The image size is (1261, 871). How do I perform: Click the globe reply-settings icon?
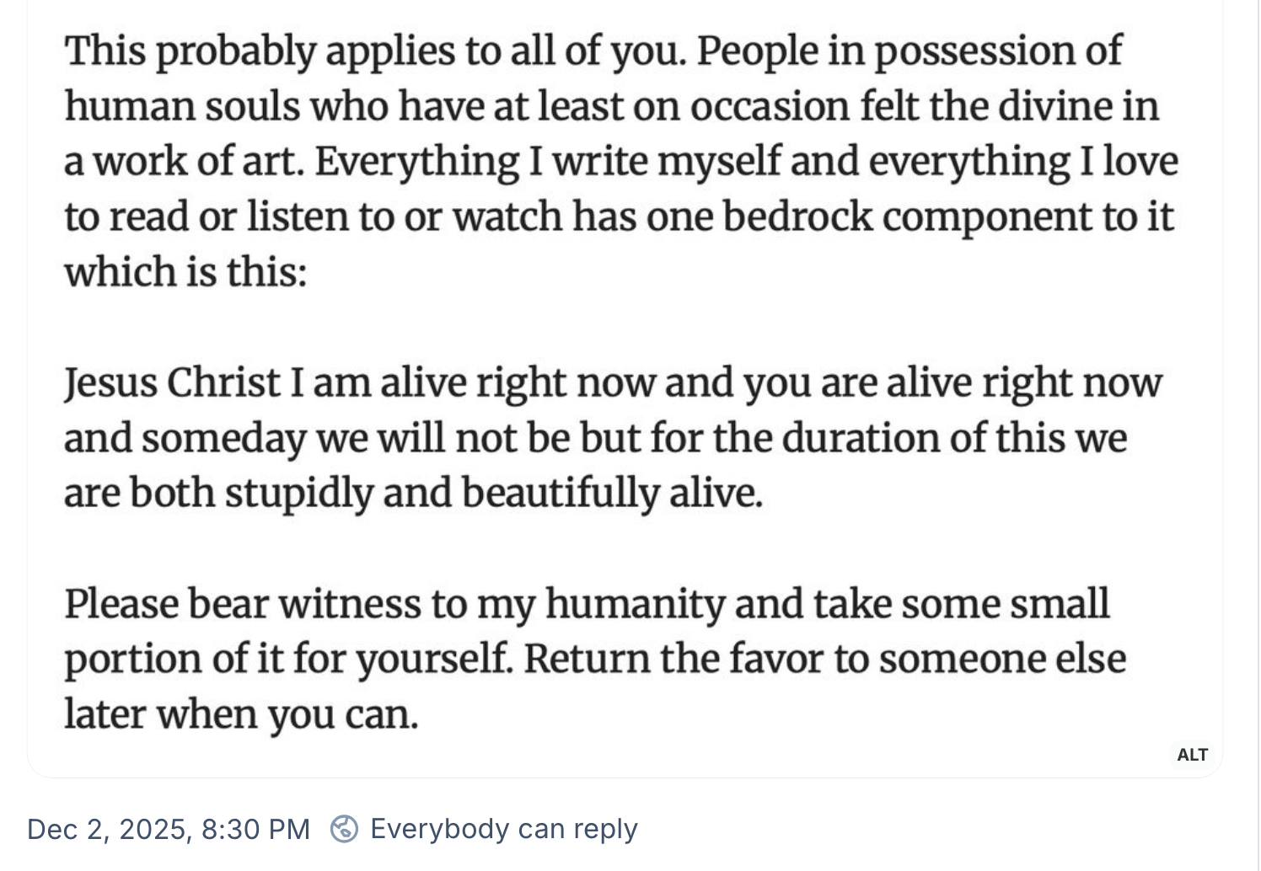coord(344,830)
